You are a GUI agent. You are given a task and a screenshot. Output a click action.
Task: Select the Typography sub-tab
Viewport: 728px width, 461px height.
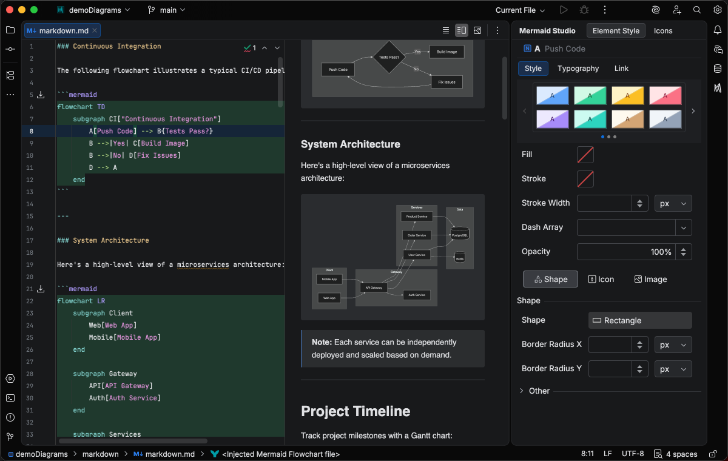pos(578,69)
